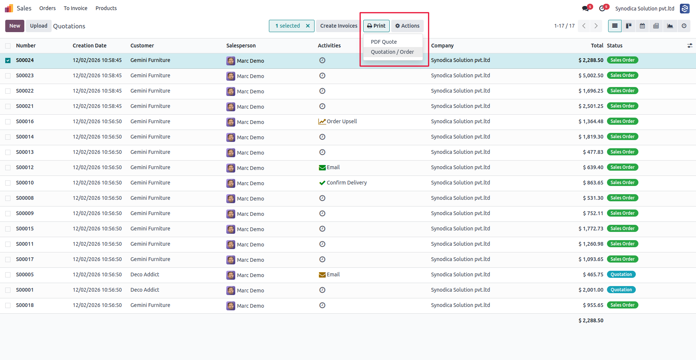The height and width of the screenshot is (360, 696).
Task: Clear selection with the 1 selected X
Action: pyautogui.click(x=308, y=26)
